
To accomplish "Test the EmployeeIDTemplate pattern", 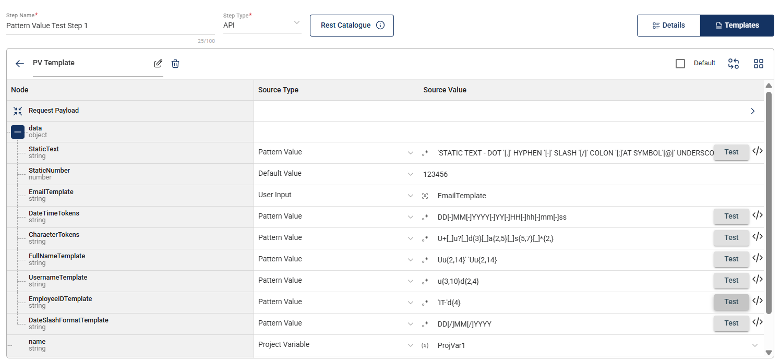I will [x=731, y=302].
